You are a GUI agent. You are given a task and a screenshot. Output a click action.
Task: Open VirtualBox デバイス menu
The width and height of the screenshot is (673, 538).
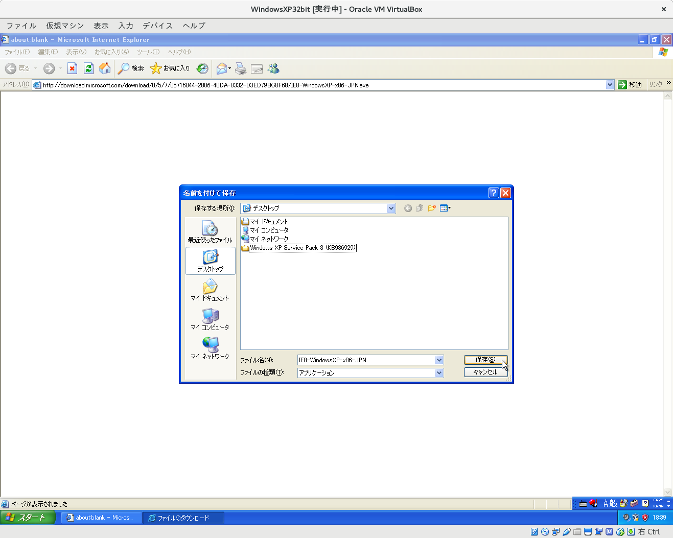pyautogui.click(x=157, y=26)
